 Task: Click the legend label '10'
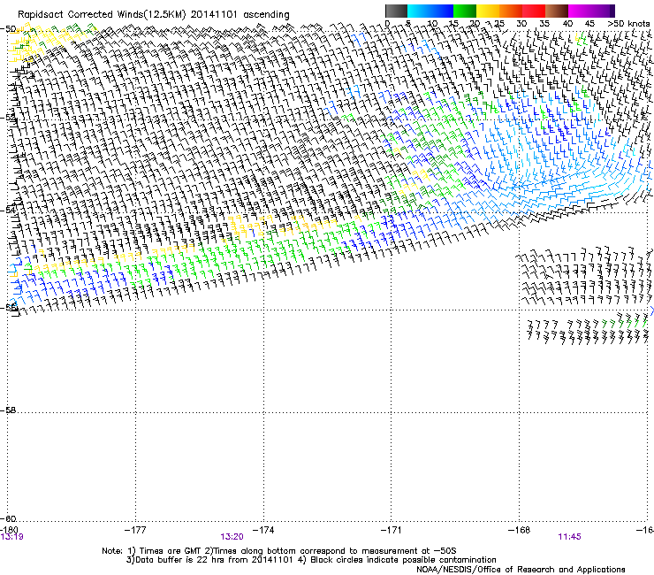click(432, 24)
